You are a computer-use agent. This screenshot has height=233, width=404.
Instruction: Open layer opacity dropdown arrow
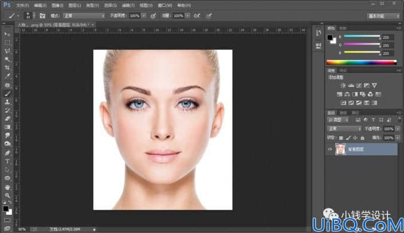click(398, 128)
